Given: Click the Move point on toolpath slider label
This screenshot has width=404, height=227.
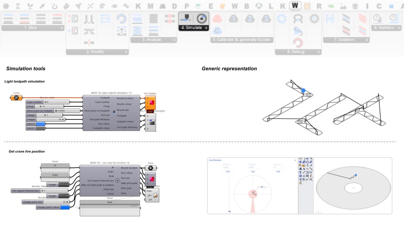Looking at the screenshot, I should pyautogui.click(x=40, y=111).
